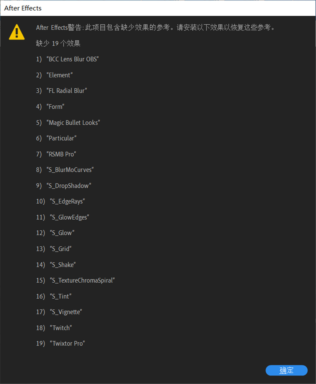Click the "RSMB Pro" list item
Image resolution: width=316 pixels, height=384 pixels.
tap(61, 154)
